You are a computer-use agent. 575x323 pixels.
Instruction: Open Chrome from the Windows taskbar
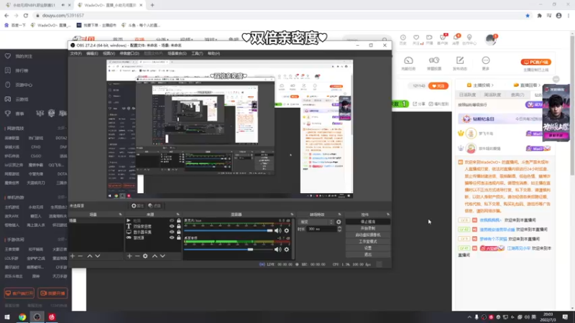(x=22, y=317)
